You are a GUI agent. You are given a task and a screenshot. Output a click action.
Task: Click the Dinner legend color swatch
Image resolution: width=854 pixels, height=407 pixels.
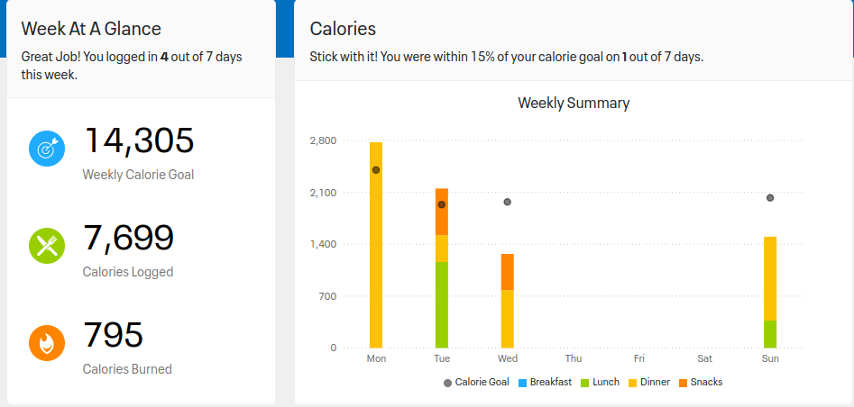coord(632,383)
